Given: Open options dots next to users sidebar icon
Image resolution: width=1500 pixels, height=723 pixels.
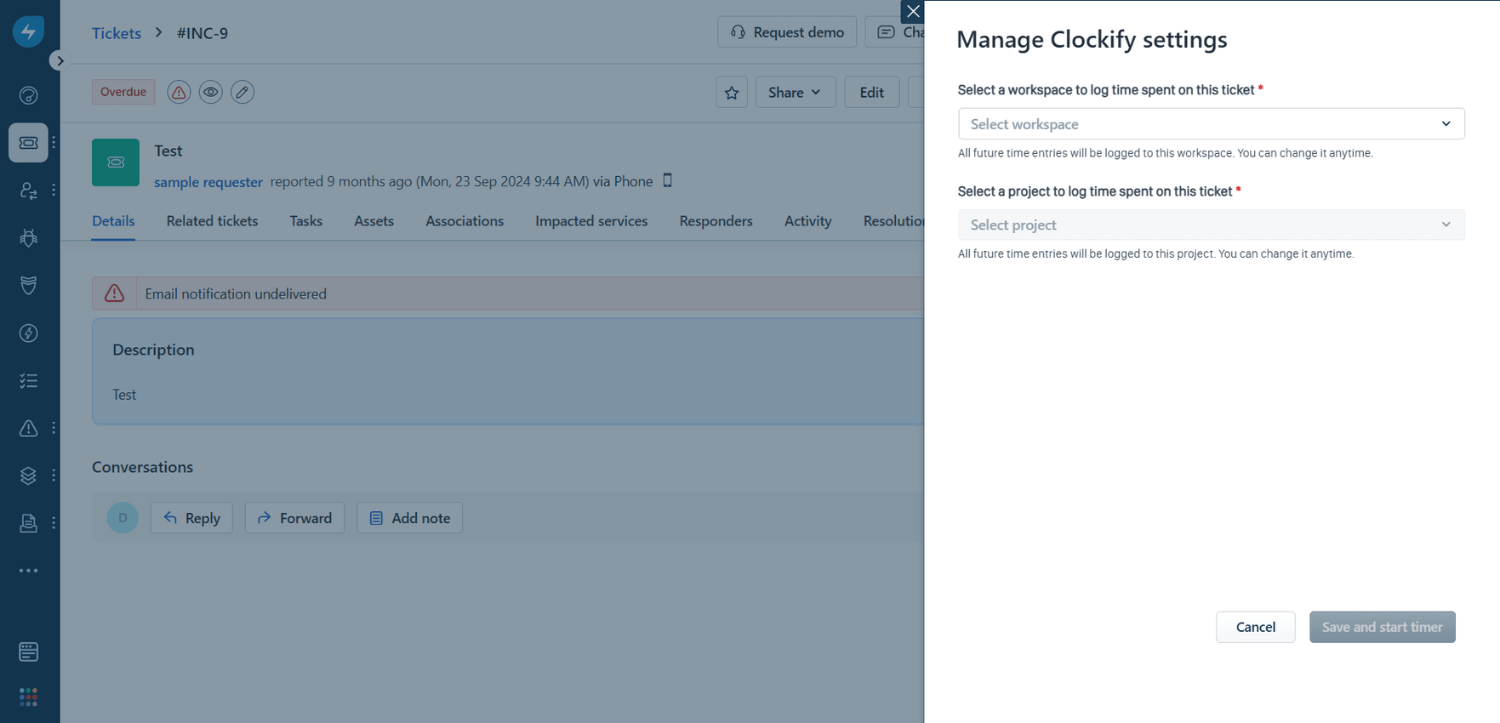Looking at the screenshot, I should click(54, 191).
